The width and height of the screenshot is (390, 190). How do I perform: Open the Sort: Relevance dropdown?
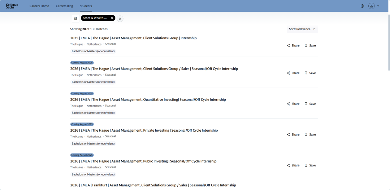pyautogui.click(x=302, y=29)
